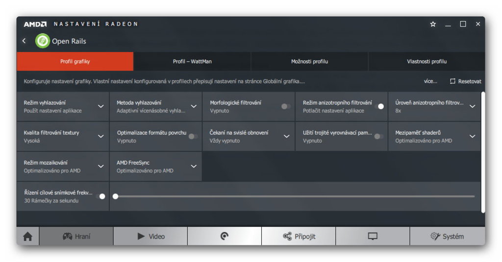Click the gear icon beside Systém
Image resolution: width=502 pixels, height=262 pixels.
tap(435, 237)
